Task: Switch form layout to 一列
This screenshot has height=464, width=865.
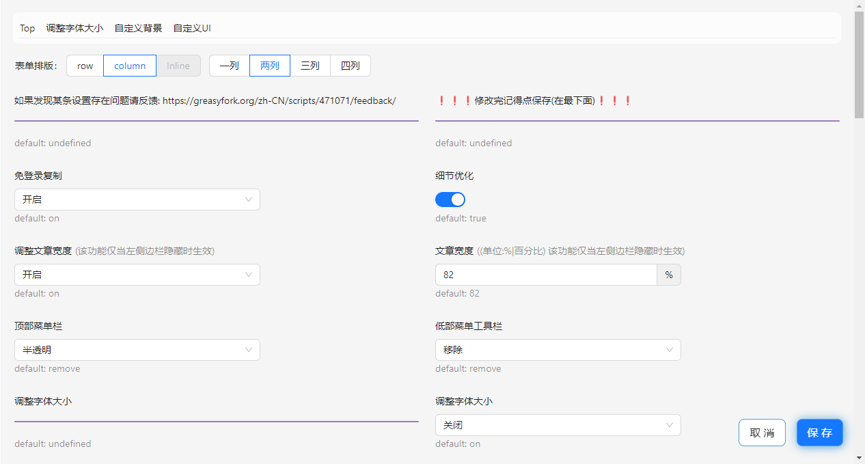Action: [x=229, y=65]
